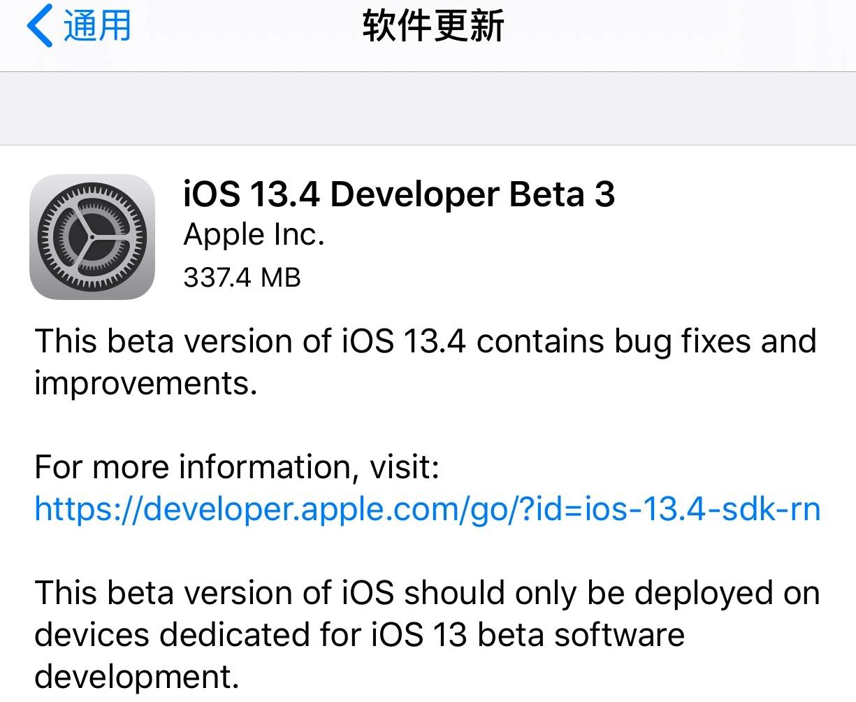
Task: Select the deployment warning text block
Action: 426,635
